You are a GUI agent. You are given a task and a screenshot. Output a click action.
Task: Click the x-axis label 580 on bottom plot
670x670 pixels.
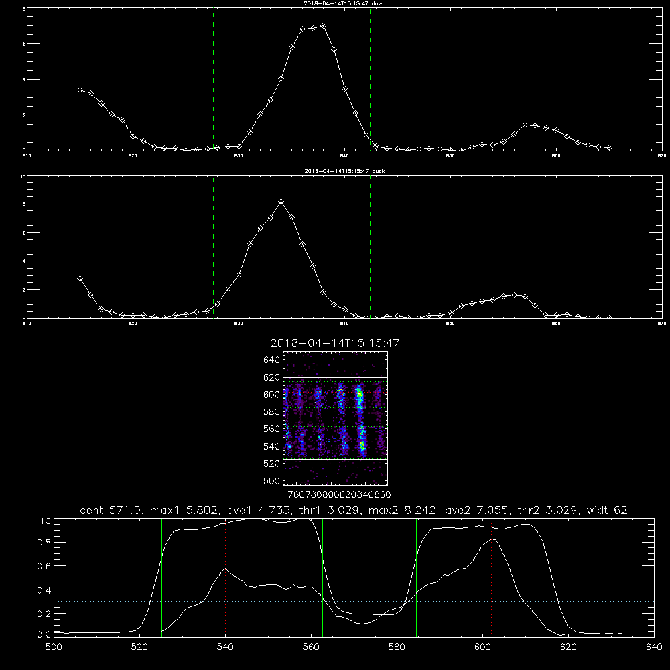coord(397,647)
